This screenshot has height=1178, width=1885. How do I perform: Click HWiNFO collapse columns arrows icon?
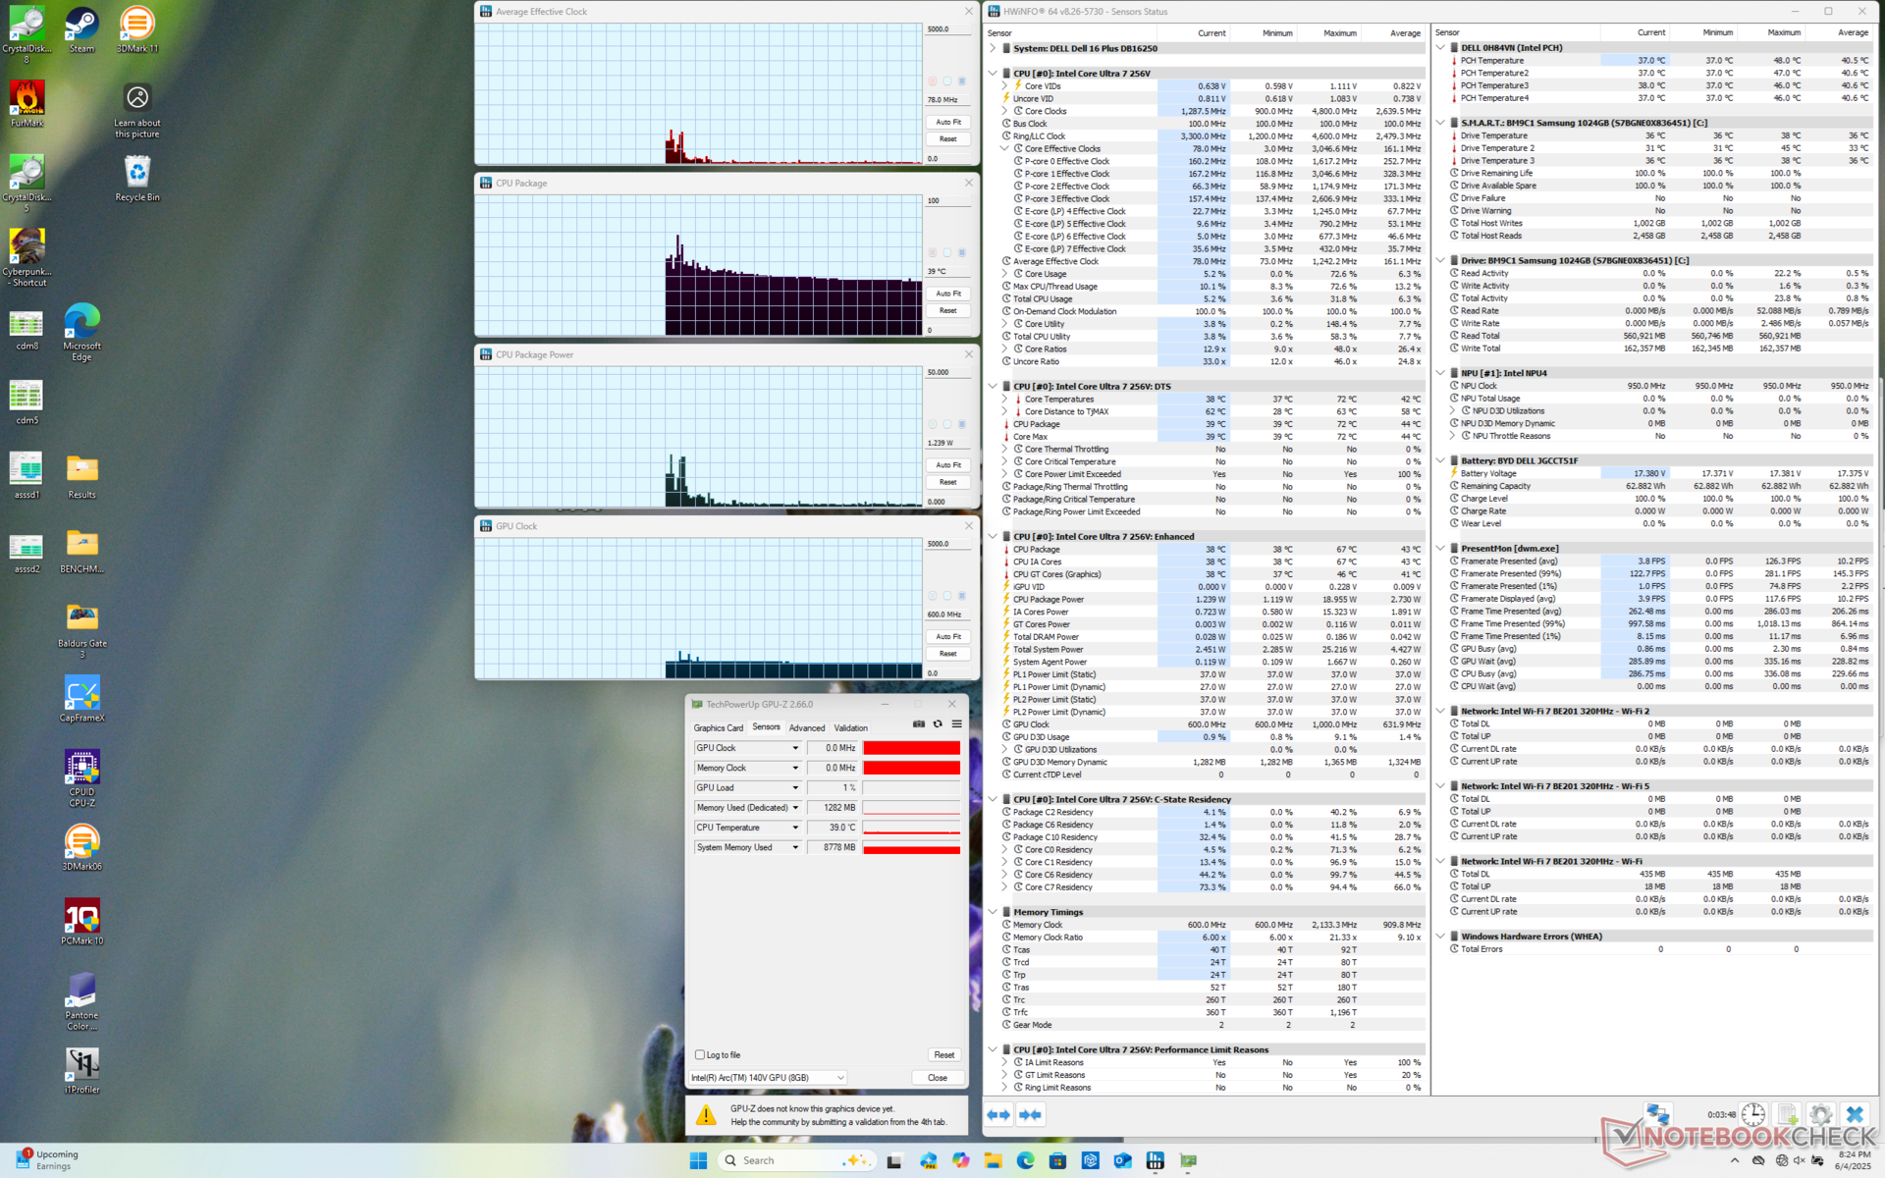[x=1030, y=1114]
